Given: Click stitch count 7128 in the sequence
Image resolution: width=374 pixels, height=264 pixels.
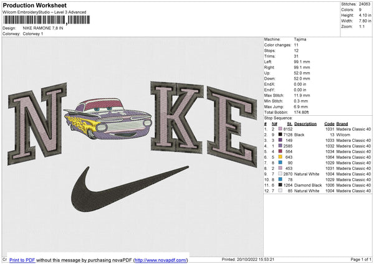Looking at the screenshot, I should [x=288, y=134].
